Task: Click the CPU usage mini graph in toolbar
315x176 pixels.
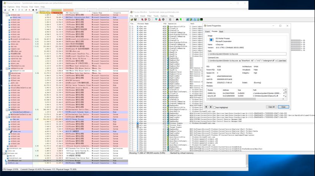Action: (x=45, y=10)
